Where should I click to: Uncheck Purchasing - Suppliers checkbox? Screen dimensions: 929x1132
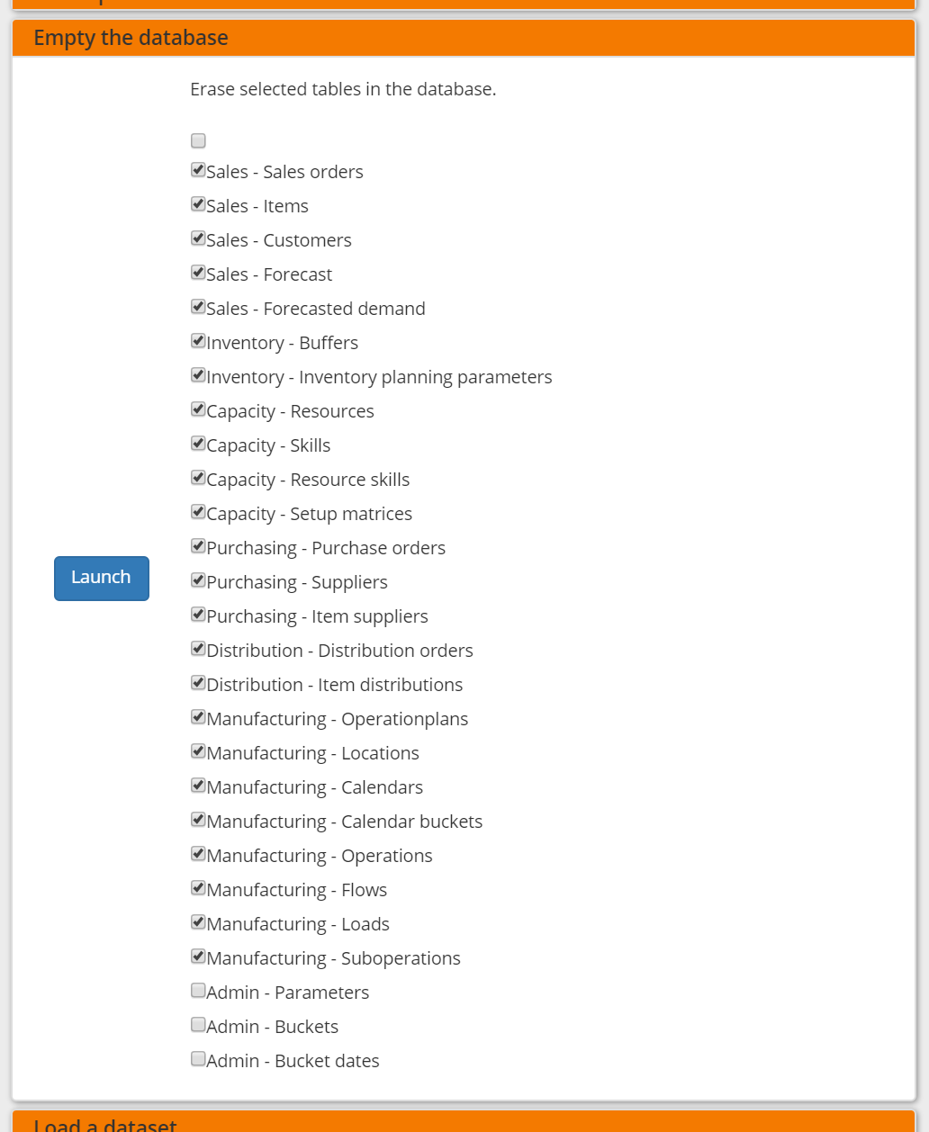coord(198,580)
